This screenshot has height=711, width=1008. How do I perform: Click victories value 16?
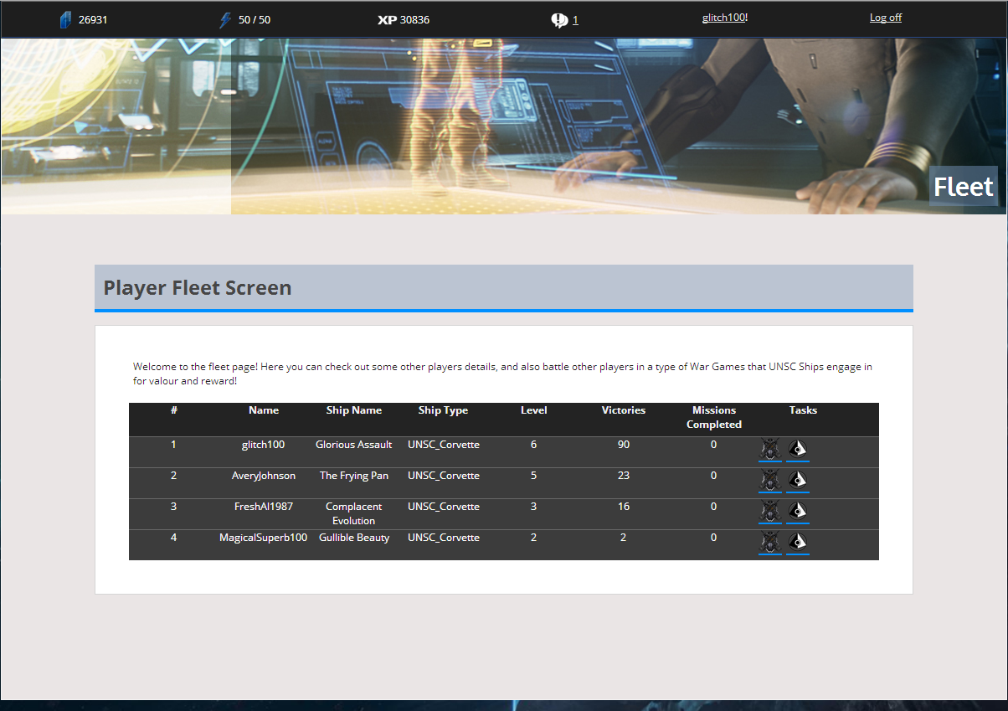click(x=624, y=507)
